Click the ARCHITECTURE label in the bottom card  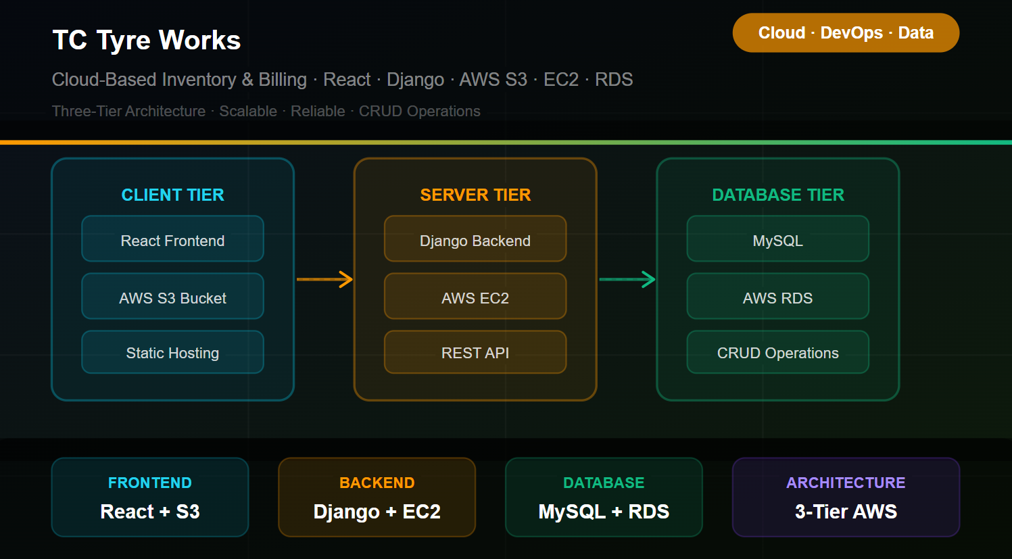tap(846, 483)
